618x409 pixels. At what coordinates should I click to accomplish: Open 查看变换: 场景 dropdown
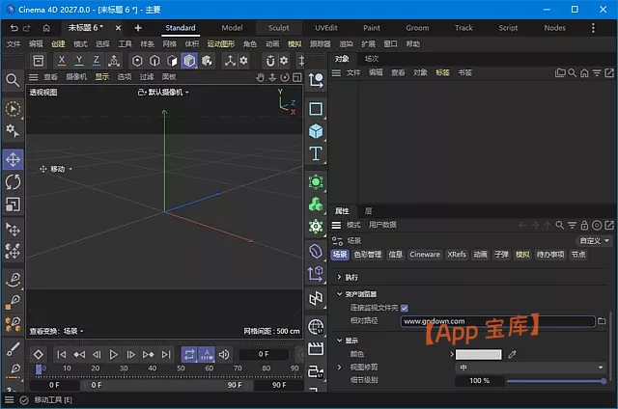click(x=57, y=331)
